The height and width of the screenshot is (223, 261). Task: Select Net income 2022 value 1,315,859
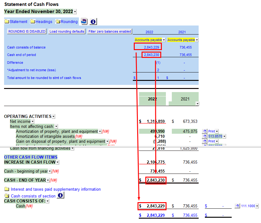pos(156,121)
